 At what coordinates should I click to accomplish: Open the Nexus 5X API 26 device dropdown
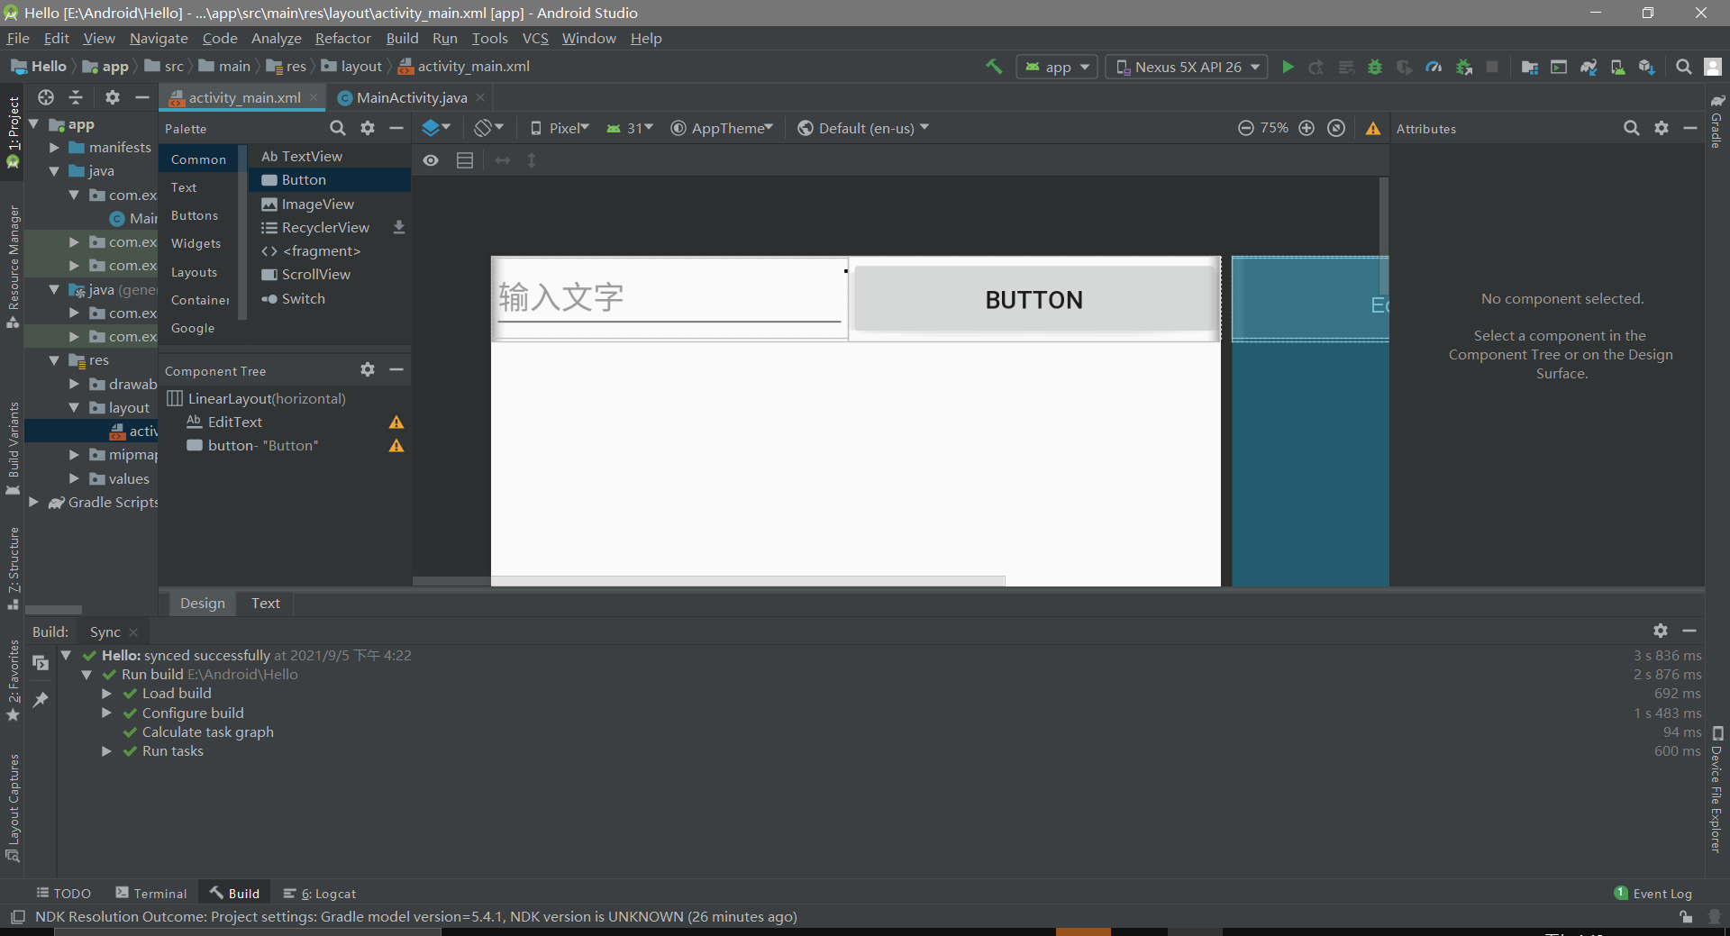tap(1187, 67)
